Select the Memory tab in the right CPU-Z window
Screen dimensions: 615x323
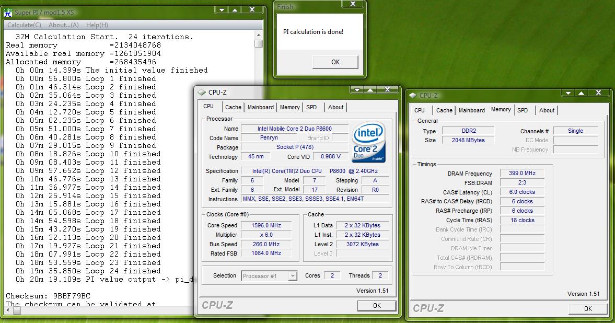click(x=501, y=110)
